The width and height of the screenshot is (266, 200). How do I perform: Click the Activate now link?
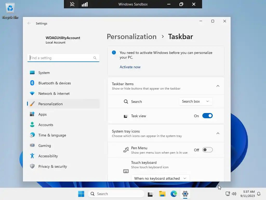[x=130, y=67]
